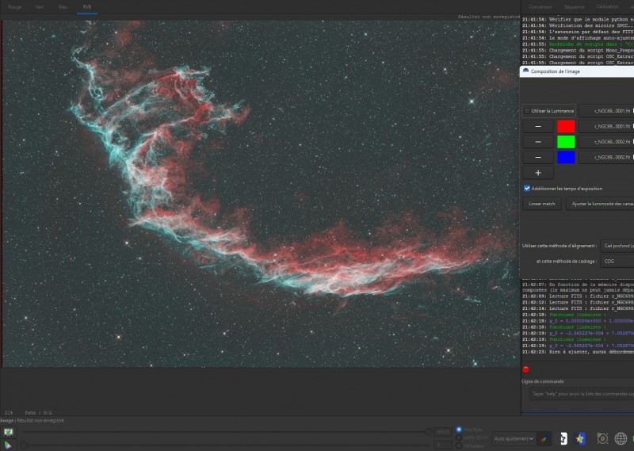The width and height of the screenshot is (634, 451).
Task: Focus the Ligne de commande input field
Action: point(582,394)
